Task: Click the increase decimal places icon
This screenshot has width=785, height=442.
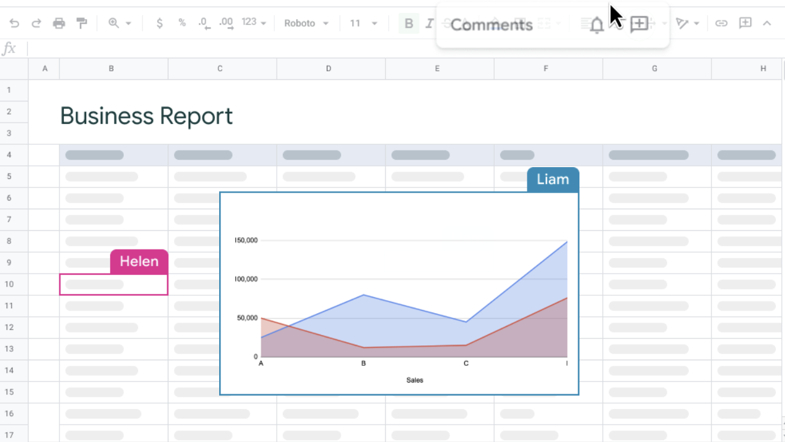Action: pos(226,24)
